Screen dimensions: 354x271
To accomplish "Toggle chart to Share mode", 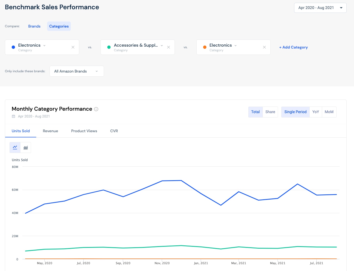I will 270,112.
